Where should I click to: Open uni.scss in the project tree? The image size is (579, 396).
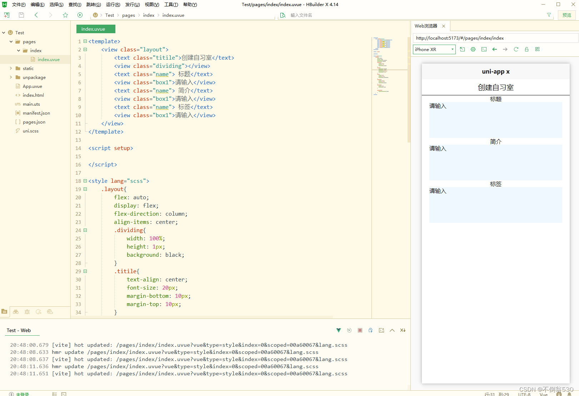[x=31, y=131]
